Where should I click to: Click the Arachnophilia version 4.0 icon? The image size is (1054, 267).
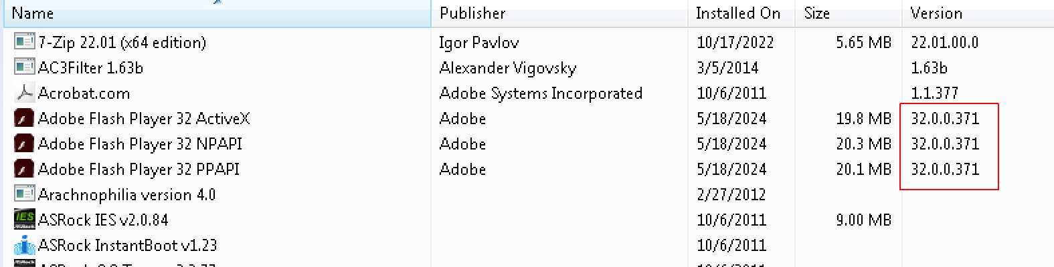(x=25, y=194)
